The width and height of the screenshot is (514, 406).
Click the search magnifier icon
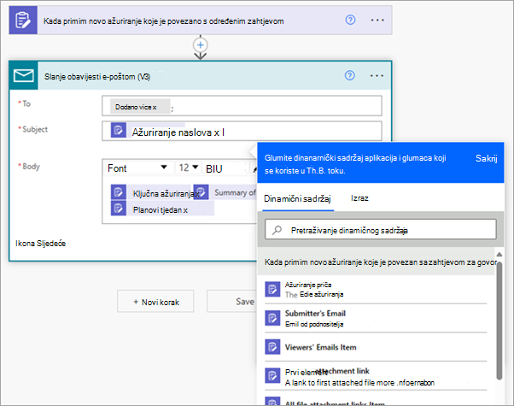[277, 230]
